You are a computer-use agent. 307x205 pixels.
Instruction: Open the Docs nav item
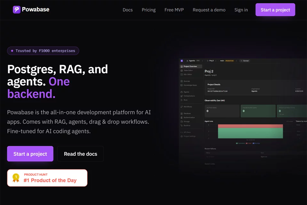coord(128,10)
